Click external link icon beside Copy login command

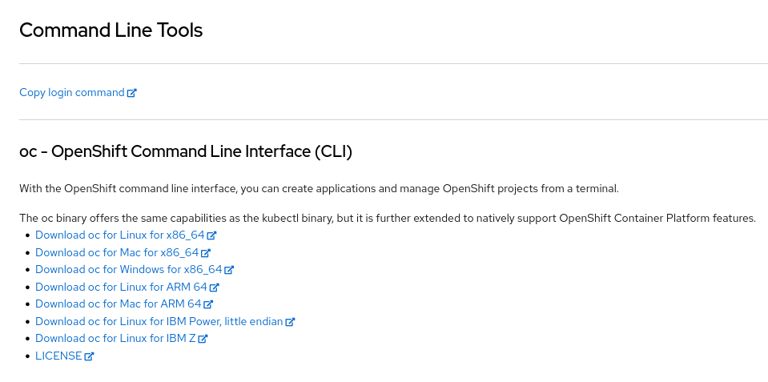tap(132, 93)
